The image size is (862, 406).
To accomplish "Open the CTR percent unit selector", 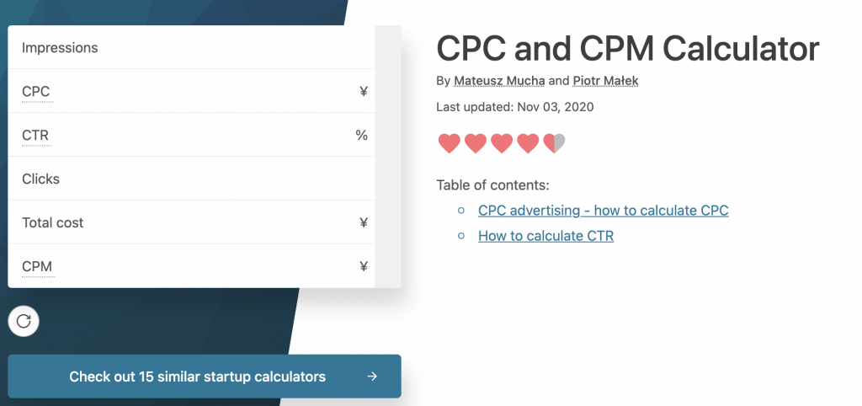I will click(361, 135).
